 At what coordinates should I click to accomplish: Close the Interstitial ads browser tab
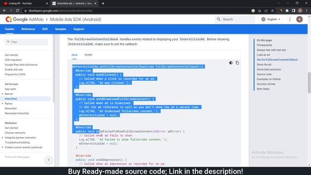tap(95, 3)
